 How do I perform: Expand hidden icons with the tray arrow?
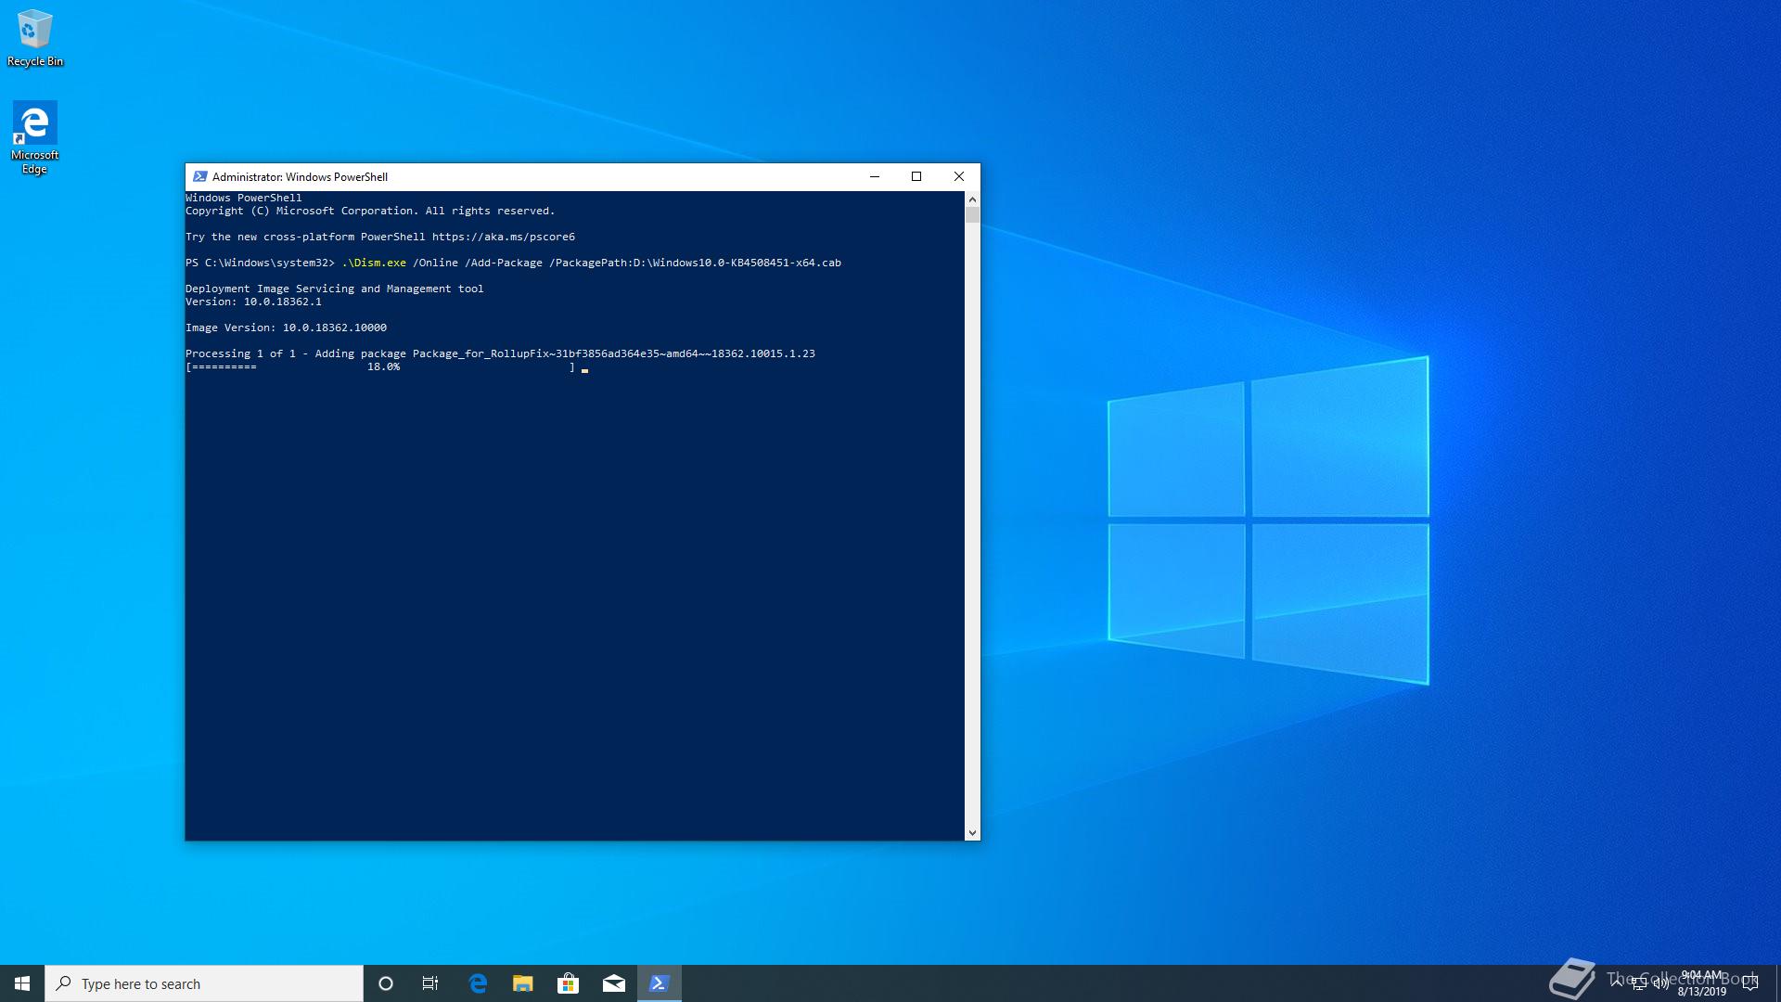click(x=1617, y=983)
